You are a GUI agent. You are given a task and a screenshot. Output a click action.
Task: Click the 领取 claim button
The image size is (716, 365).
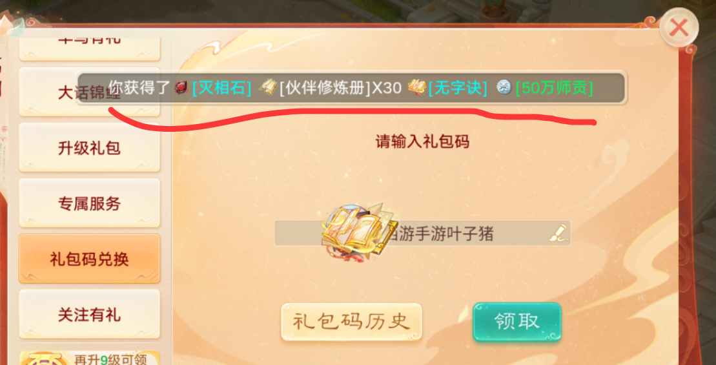tap(517, 322)
